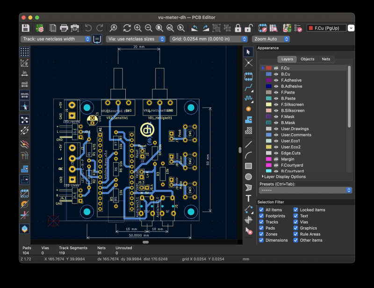Image resolution: width=374 pixels, height=288 pixels.
Task: Choose the Draw Circle tool
Action: 249,177
